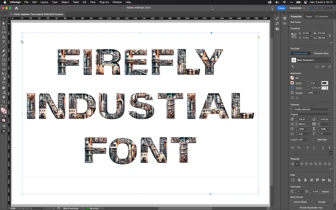
Task: Select the Pen tool
Action: click(3, 51)
